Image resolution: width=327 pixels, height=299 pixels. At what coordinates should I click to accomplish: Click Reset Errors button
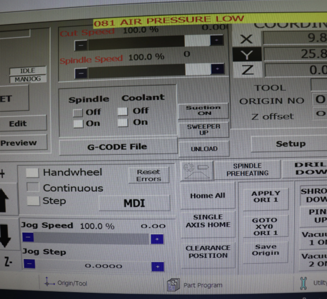pyautogui.click(x=149, y=175)
